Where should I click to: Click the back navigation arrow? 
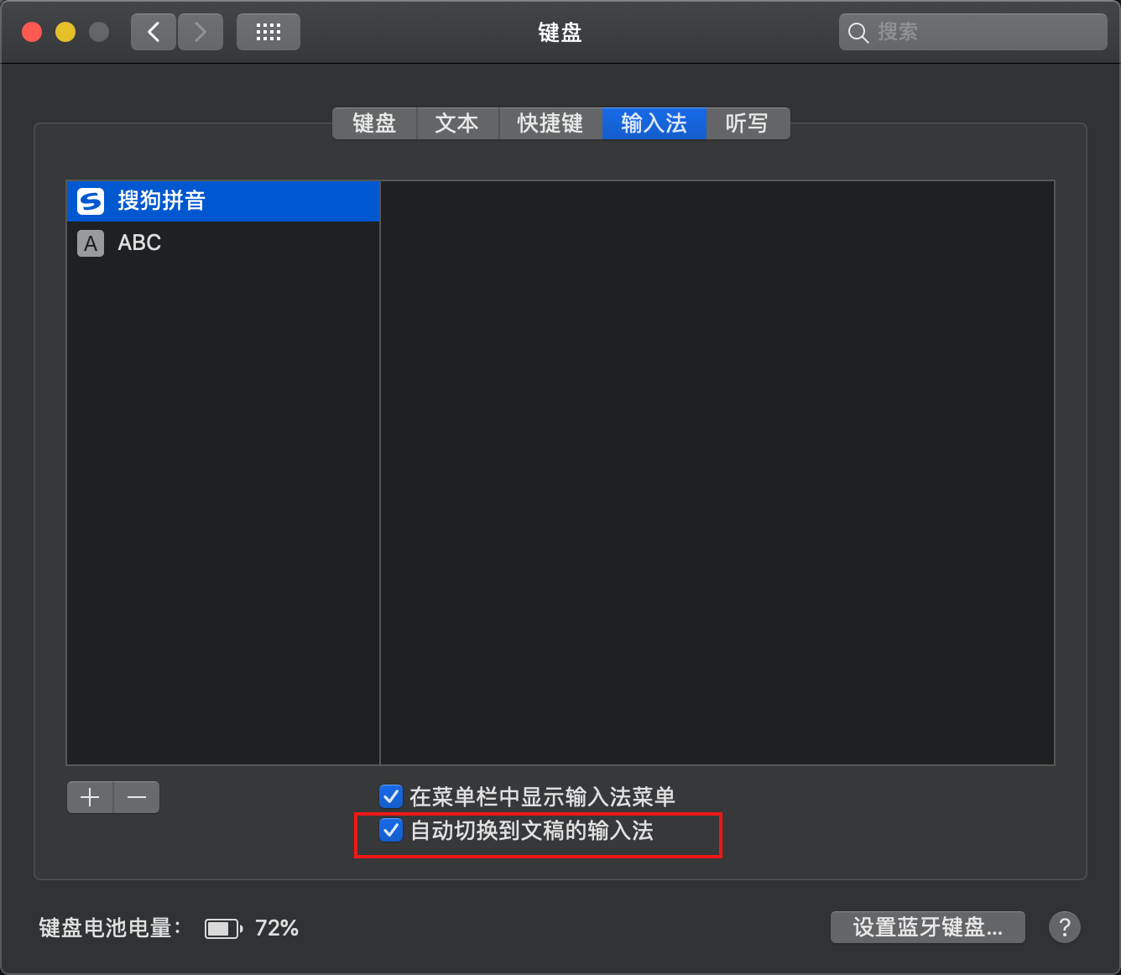(x=153, y=31)
